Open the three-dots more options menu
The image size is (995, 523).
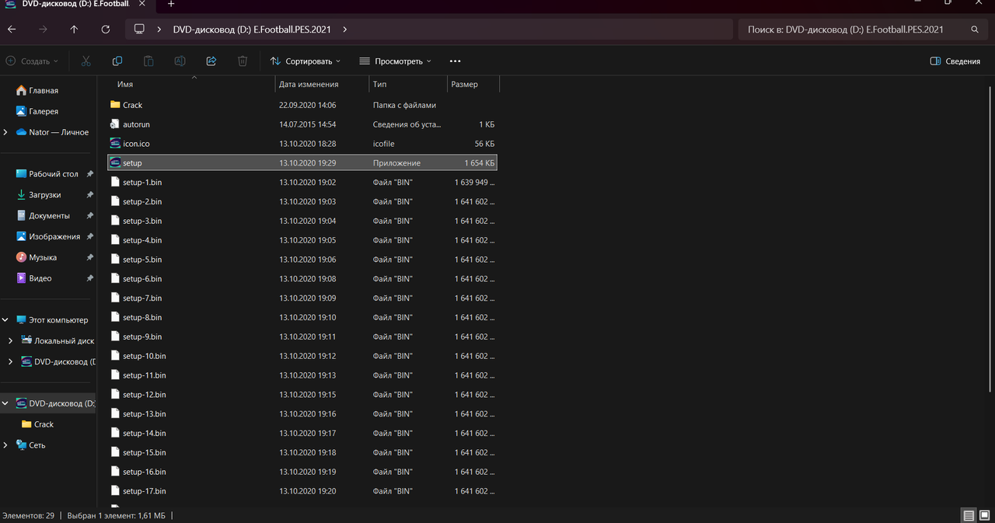pyautogui.click(x=456, y=61)
